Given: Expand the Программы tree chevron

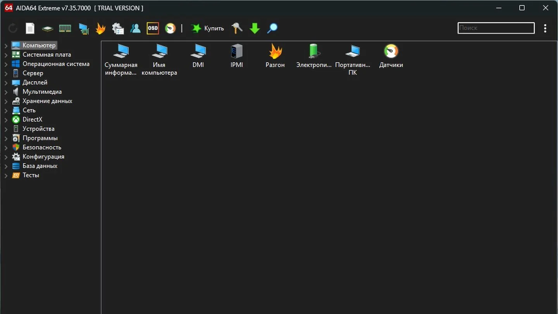Looking at the screenshot, I should [6, 139].
